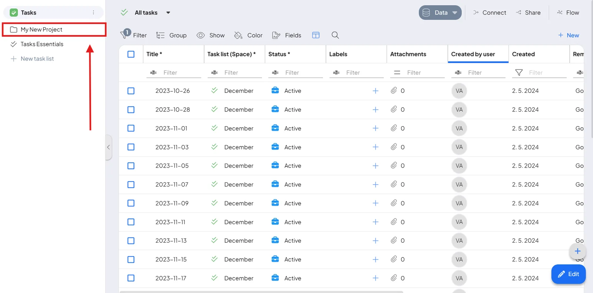Click the round floating plus button

577,251
